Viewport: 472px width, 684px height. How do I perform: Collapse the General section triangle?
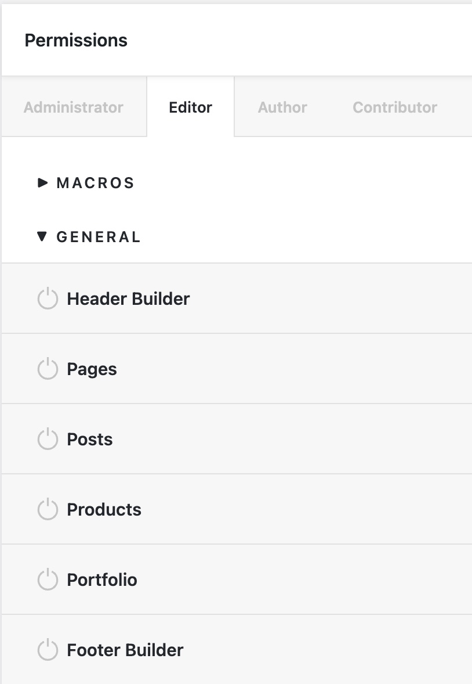42,237
